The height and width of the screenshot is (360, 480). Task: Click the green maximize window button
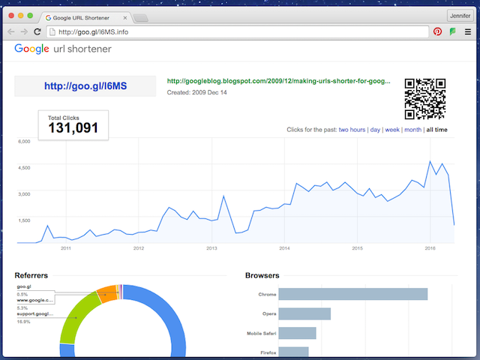(30, 16)
